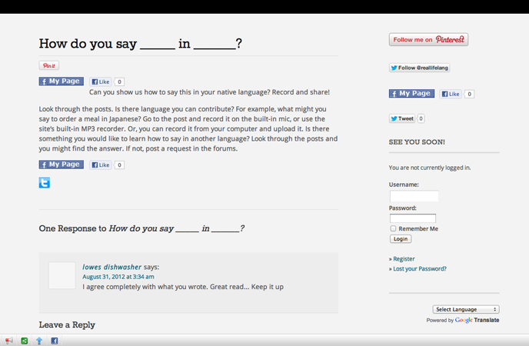The height and width of the screenshot is (346, 529).
Task: Click the green share icon in bottom bar
Action: coord(25,341)
